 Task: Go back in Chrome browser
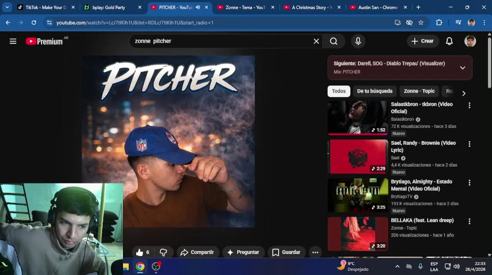(x=8, y=23)
